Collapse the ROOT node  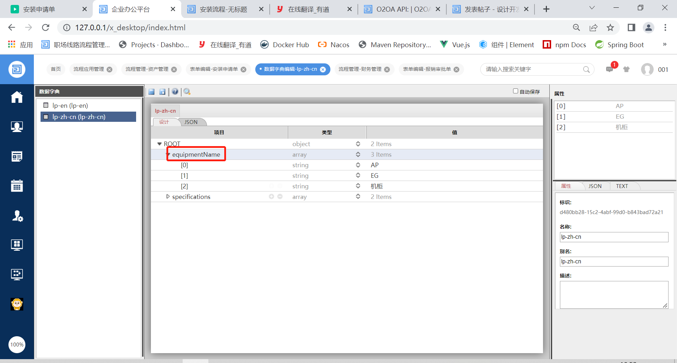tap(159, 144)
